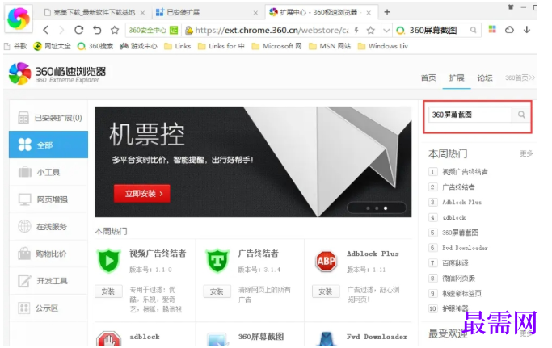Select 全部 category in sidebar

pos(48,145)
